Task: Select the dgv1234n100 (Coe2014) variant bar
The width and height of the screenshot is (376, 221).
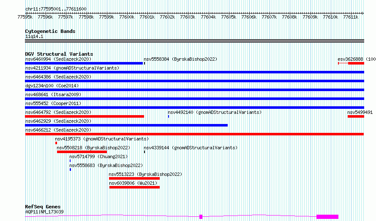Action: [194, 90]
